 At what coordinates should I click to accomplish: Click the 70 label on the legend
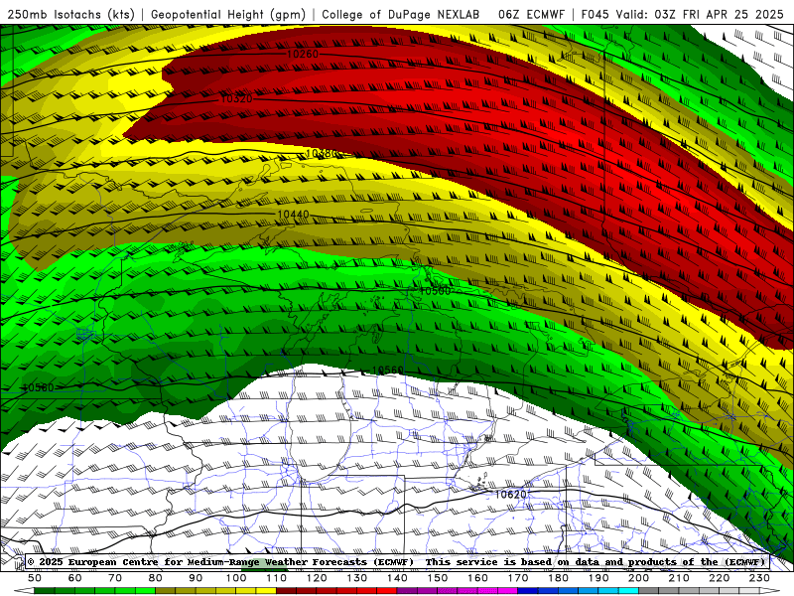[115, 578]
